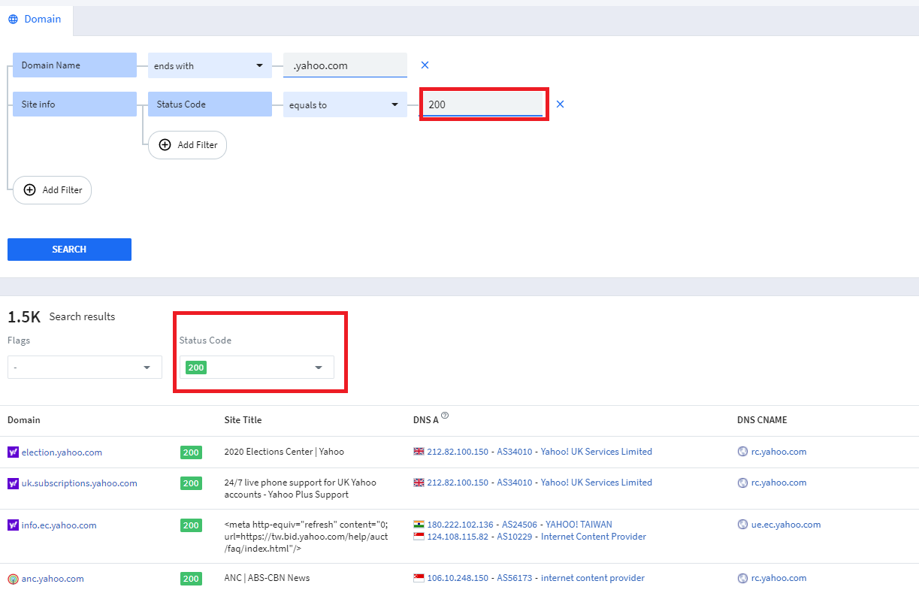Click the DNS A help question-mark icon
The width and height of the screenshot is (919, 590).
445,416
